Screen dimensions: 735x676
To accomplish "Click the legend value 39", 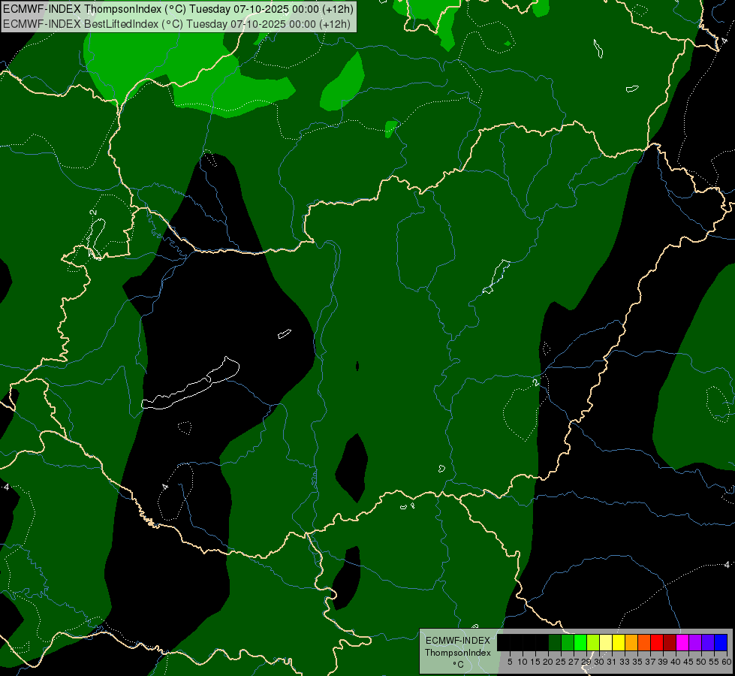I will (663, 662).
